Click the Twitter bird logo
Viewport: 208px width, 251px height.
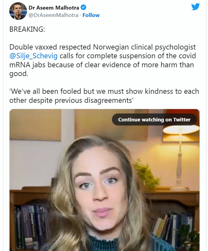[x=195, y=7]
